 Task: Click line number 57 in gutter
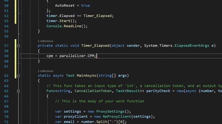pyautogui.click(x=6, y=46)
